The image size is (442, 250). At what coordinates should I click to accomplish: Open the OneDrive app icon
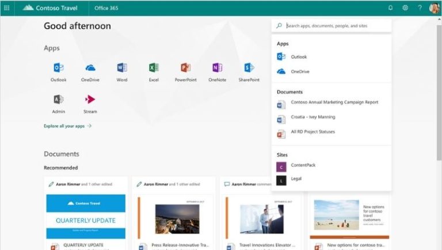point(90,68)
